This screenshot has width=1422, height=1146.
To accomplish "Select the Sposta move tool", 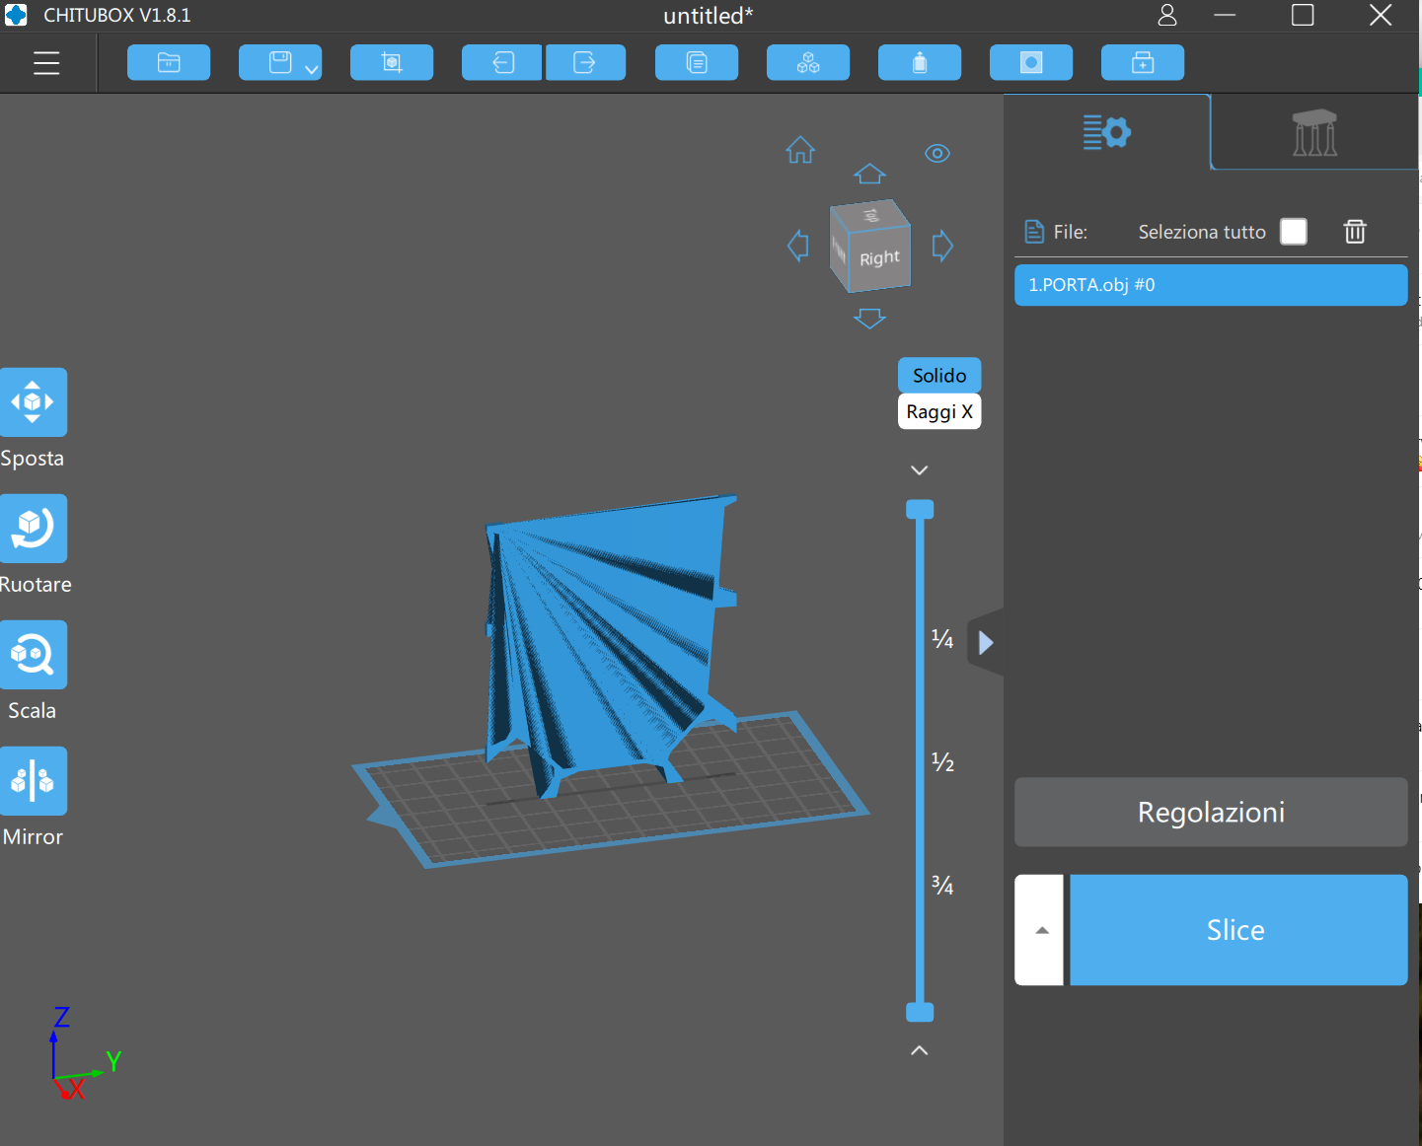I will tap(34, 402).
